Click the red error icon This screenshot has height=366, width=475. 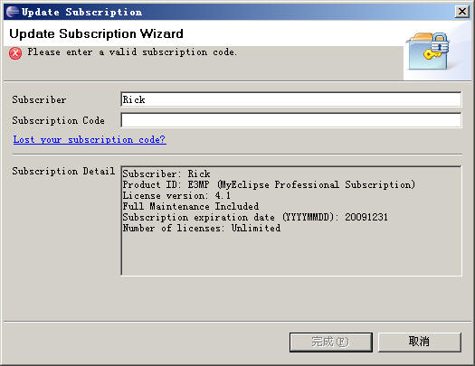click(15, 53)
